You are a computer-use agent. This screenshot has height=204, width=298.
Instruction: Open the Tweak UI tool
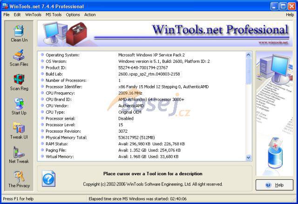pos(19,131)
